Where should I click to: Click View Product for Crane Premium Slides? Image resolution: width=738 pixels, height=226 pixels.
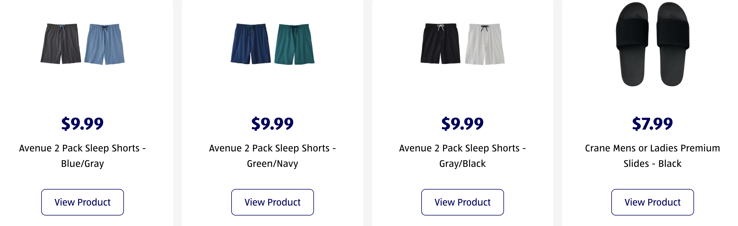tap(652, 202)
